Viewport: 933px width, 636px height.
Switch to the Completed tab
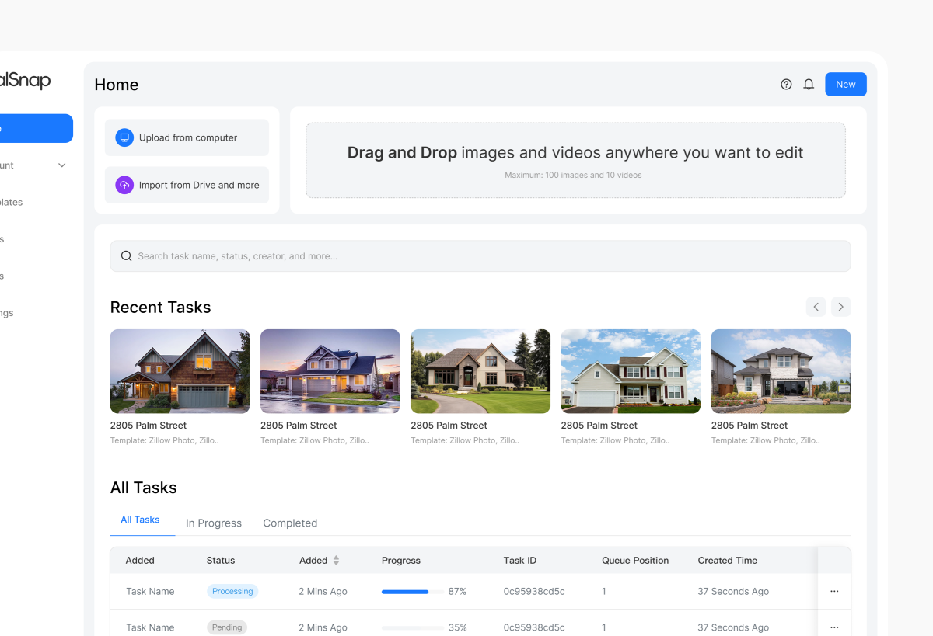(x=290, y=523)
